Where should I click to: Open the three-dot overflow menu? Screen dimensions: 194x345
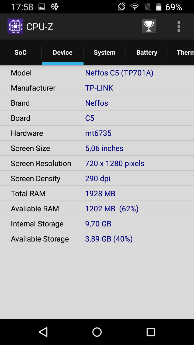[179, 26]
